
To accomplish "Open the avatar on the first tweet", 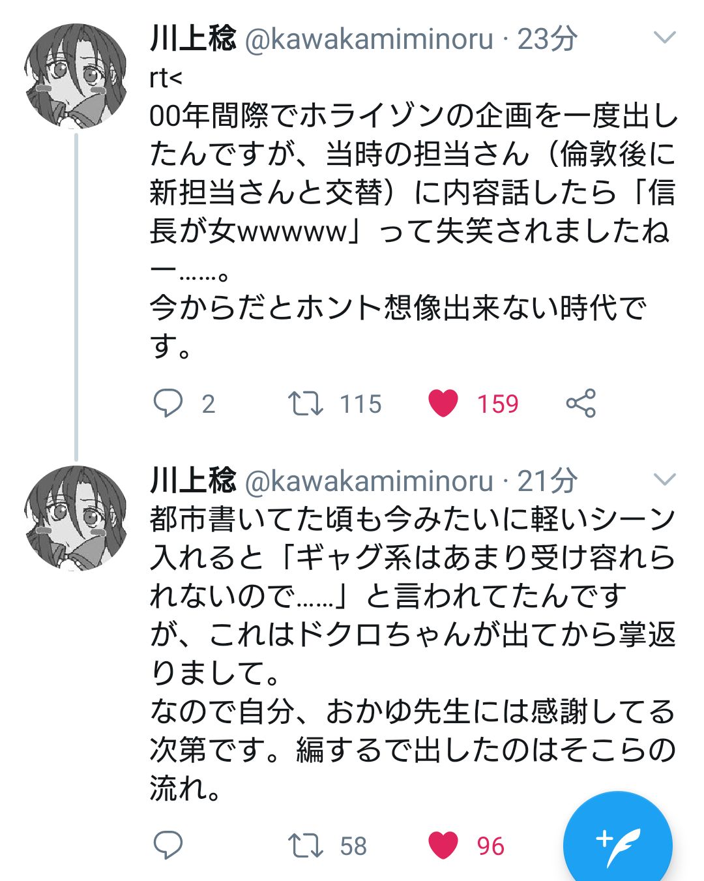I will [75, 76].
